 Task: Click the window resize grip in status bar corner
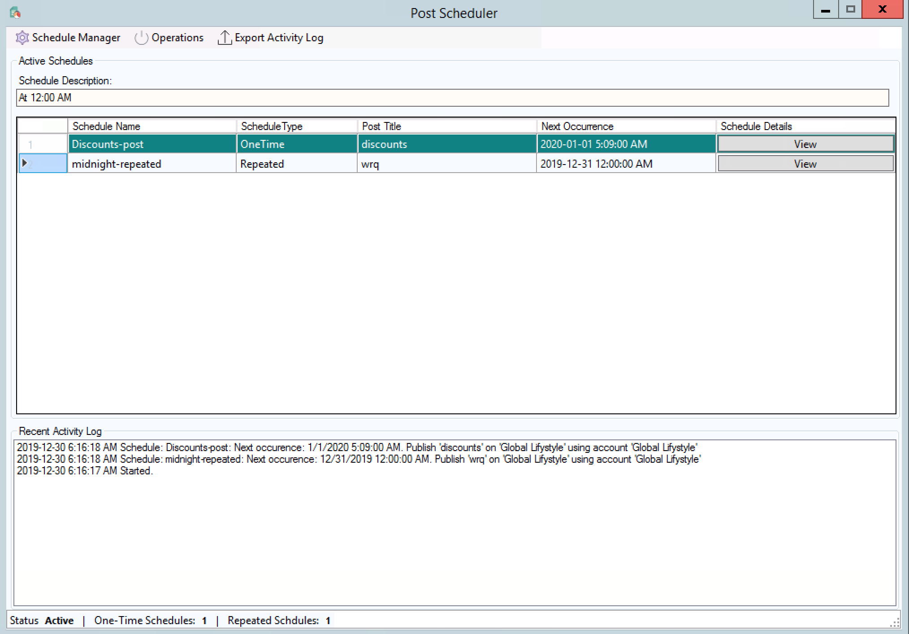pos(895,622)
